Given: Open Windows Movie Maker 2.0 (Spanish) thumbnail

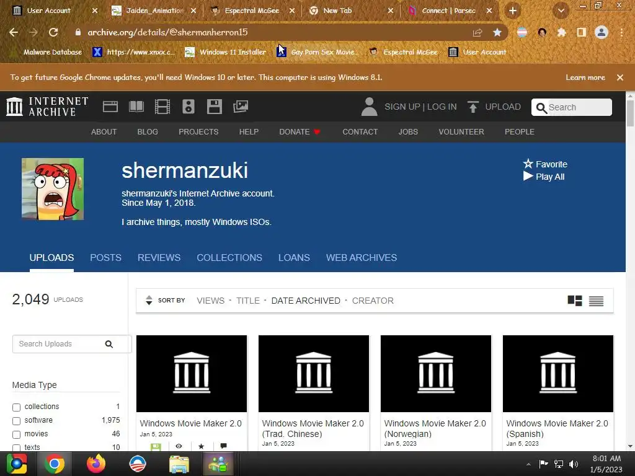Looking at the screenshot, I should pos(557,374).
